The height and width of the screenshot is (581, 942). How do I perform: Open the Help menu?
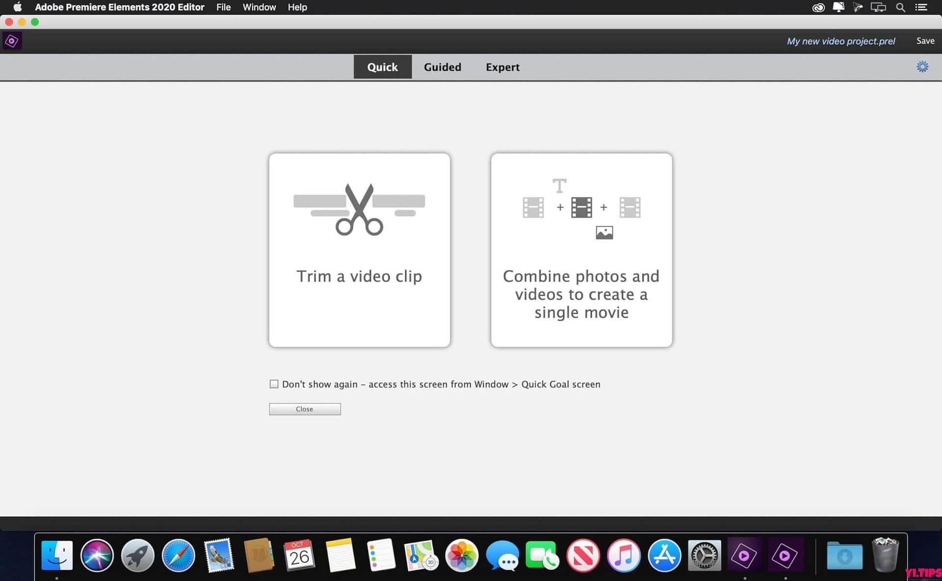point(297,7)
